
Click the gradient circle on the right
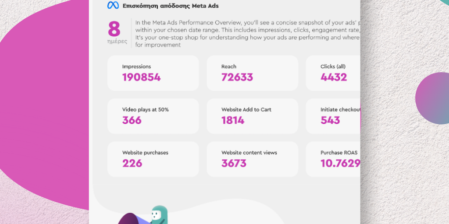tap(433, 98)
